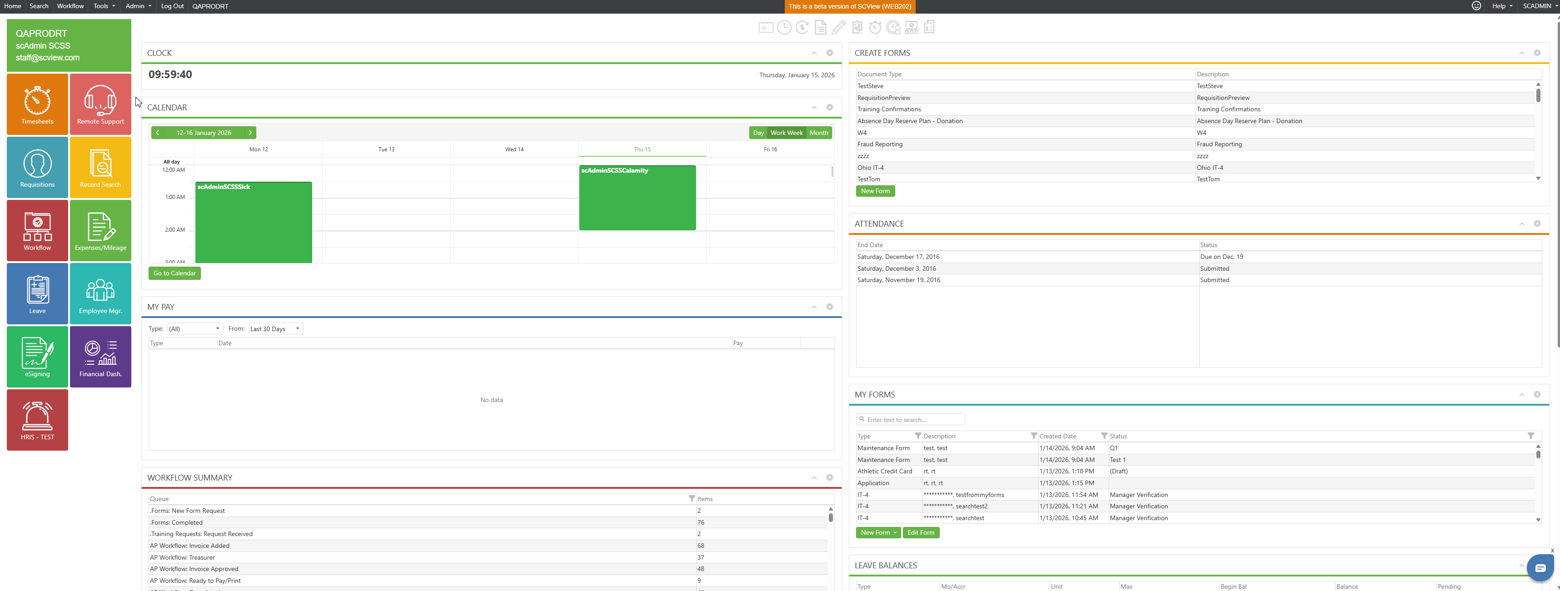Viewport: 1560px width, 591px height.
Task: Click the smiley feedback icon
Action: (1476, 6)
